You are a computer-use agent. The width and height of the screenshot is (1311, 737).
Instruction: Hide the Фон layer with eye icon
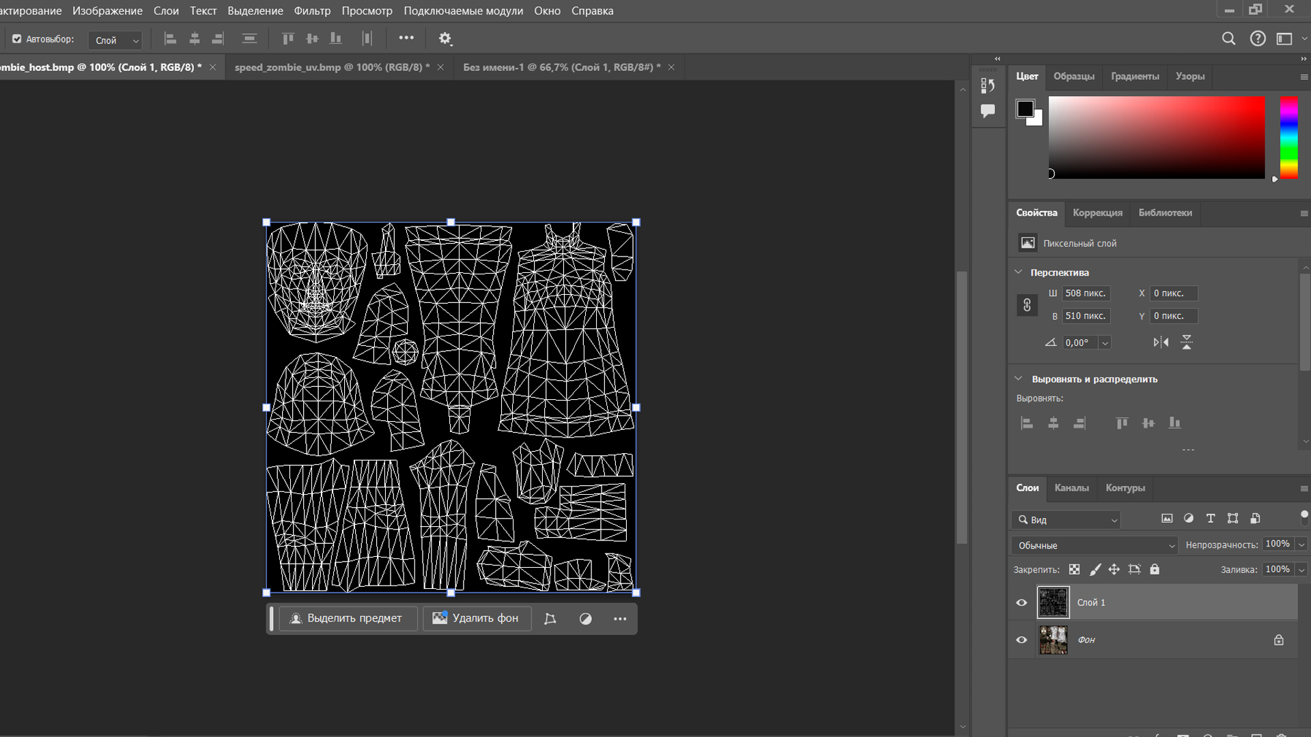coord(1021,640)
